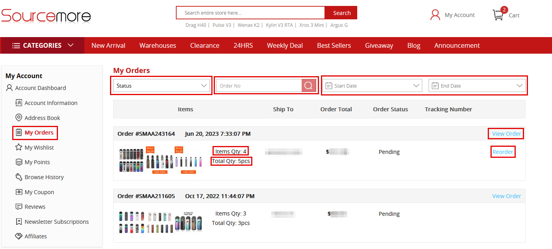Click the My Wishlist star icon
This screenshot has width=552, height=249.
coord(19,147)
